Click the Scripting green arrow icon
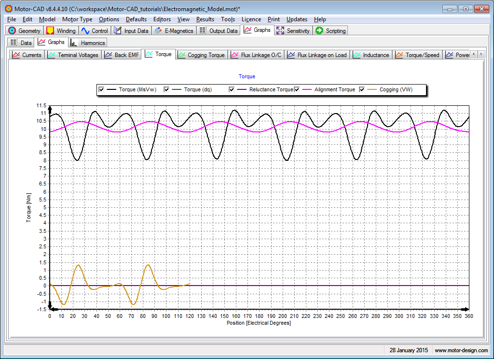The image size is (494, 359). (x=319, y=30)
